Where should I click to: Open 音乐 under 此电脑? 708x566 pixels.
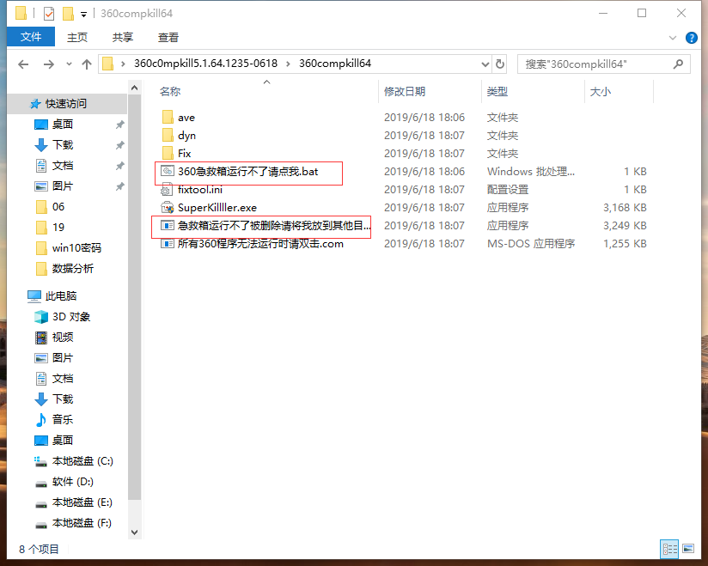63,420
